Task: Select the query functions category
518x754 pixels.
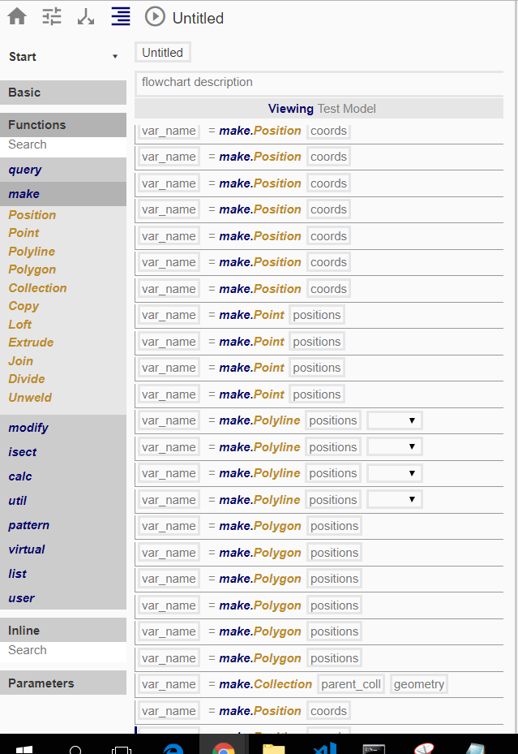Action: 25,169
